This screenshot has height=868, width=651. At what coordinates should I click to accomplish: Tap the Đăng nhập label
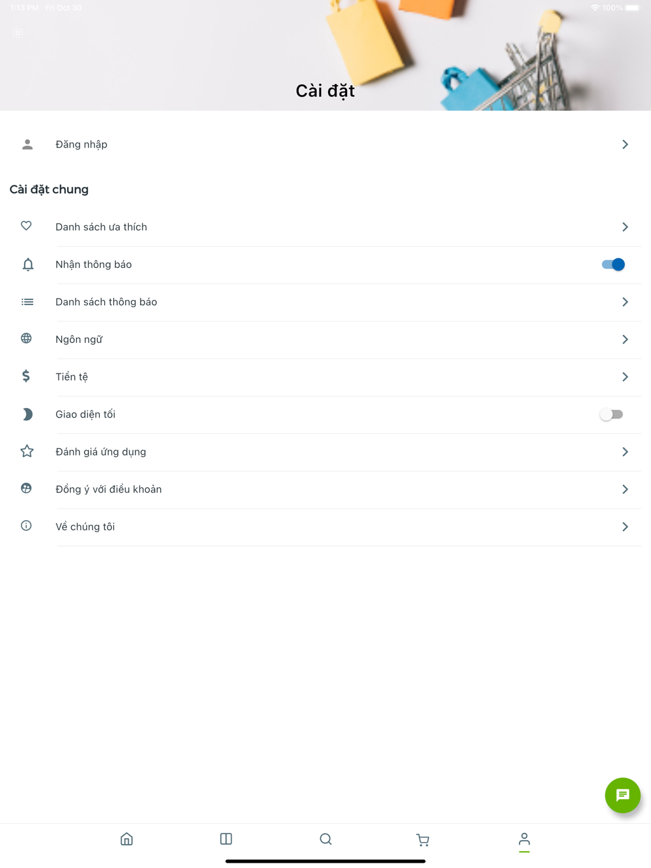pos(81,144)
